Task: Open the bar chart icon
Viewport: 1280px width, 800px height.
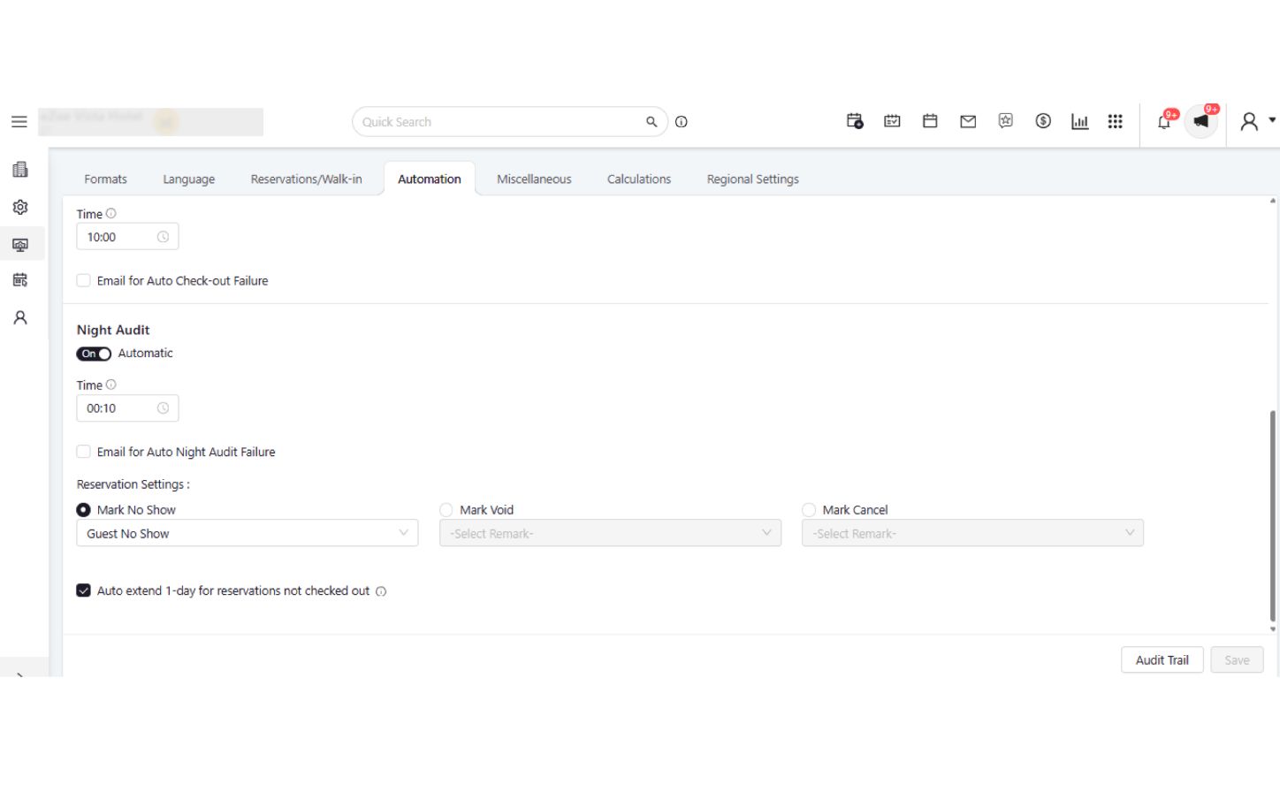Action: 1080,122
